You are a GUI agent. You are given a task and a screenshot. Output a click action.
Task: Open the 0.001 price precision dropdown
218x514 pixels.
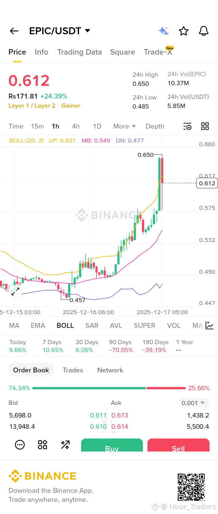coord(194,403)
